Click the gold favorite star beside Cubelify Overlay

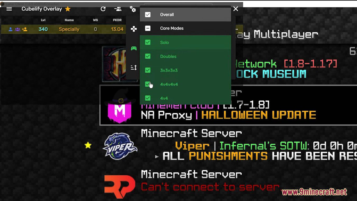(x=68, y=9)
